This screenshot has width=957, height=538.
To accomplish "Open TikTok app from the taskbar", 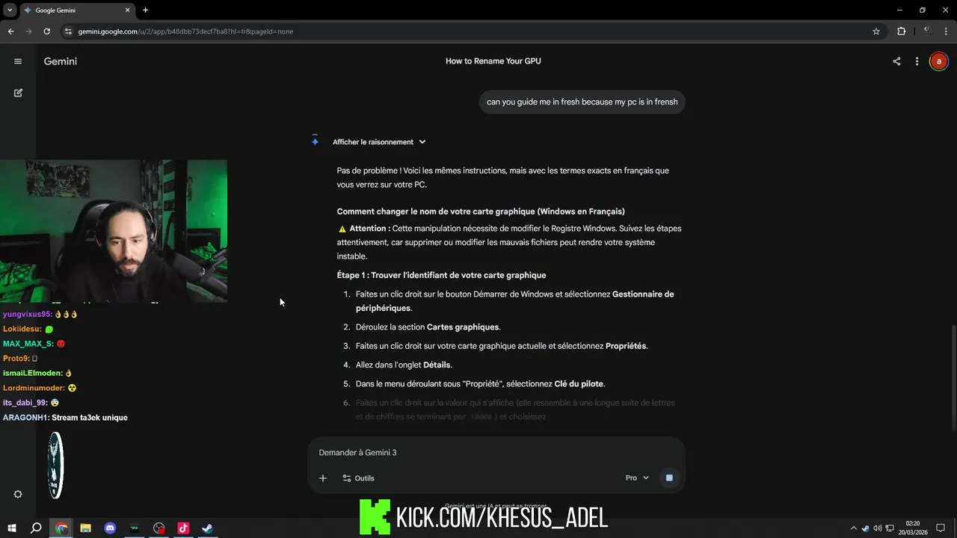I will pyautogui.click(x=183, y=528).
